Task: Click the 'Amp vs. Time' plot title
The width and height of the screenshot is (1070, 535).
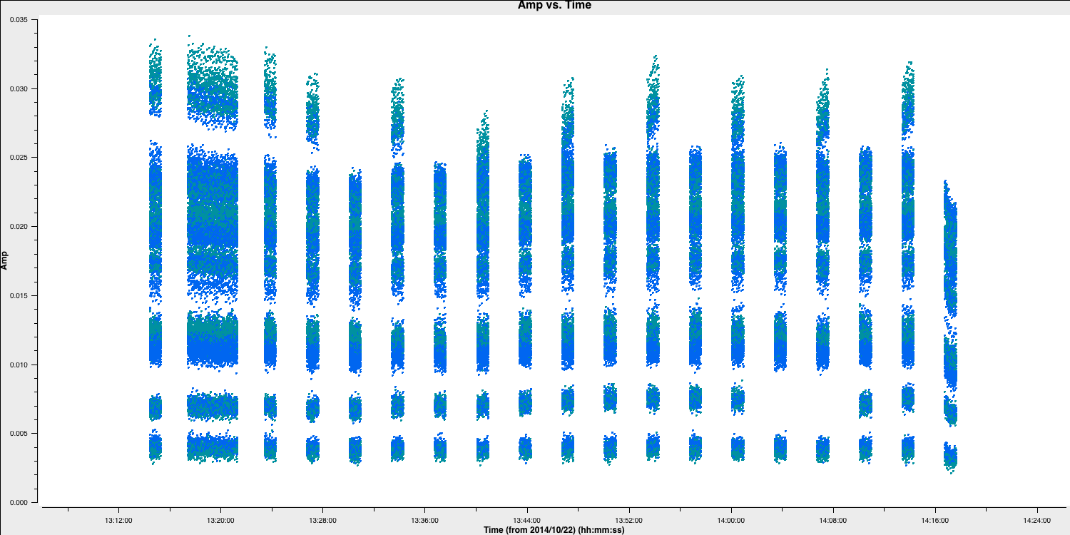Action: pyautogui.click(x=554, y=5)
